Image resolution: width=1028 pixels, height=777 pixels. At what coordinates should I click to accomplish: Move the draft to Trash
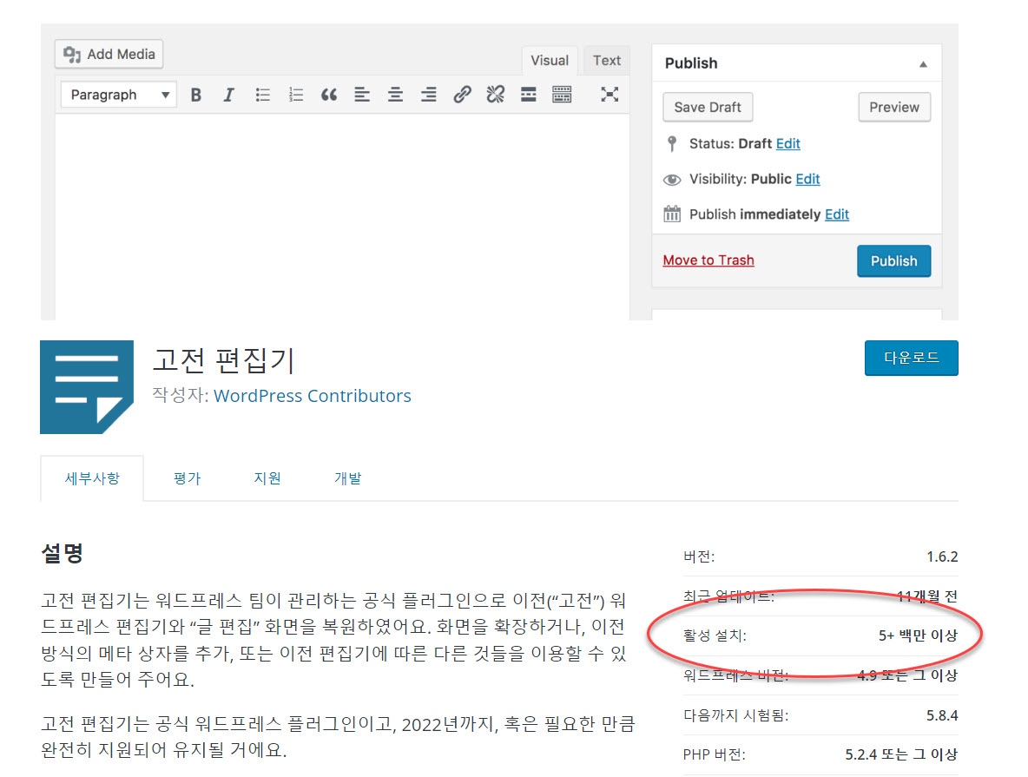(x=708, y=260)
